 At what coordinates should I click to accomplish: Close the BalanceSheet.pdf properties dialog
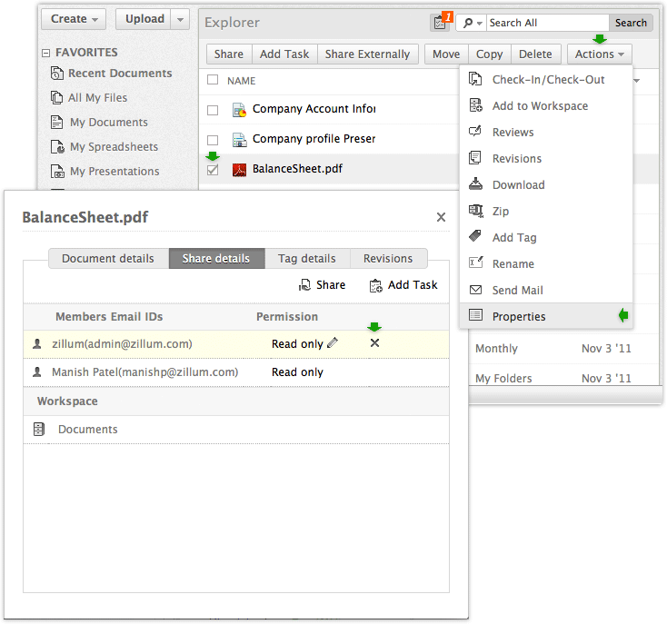pos(441,217)
